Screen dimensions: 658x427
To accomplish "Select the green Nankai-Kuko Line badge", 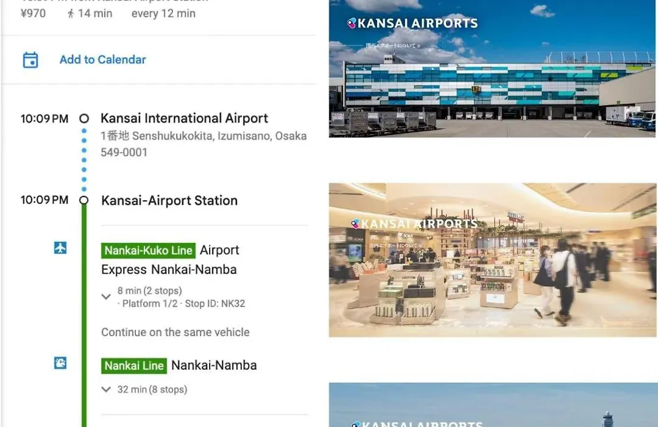I will pyautogui.click(x=148, y=251).
